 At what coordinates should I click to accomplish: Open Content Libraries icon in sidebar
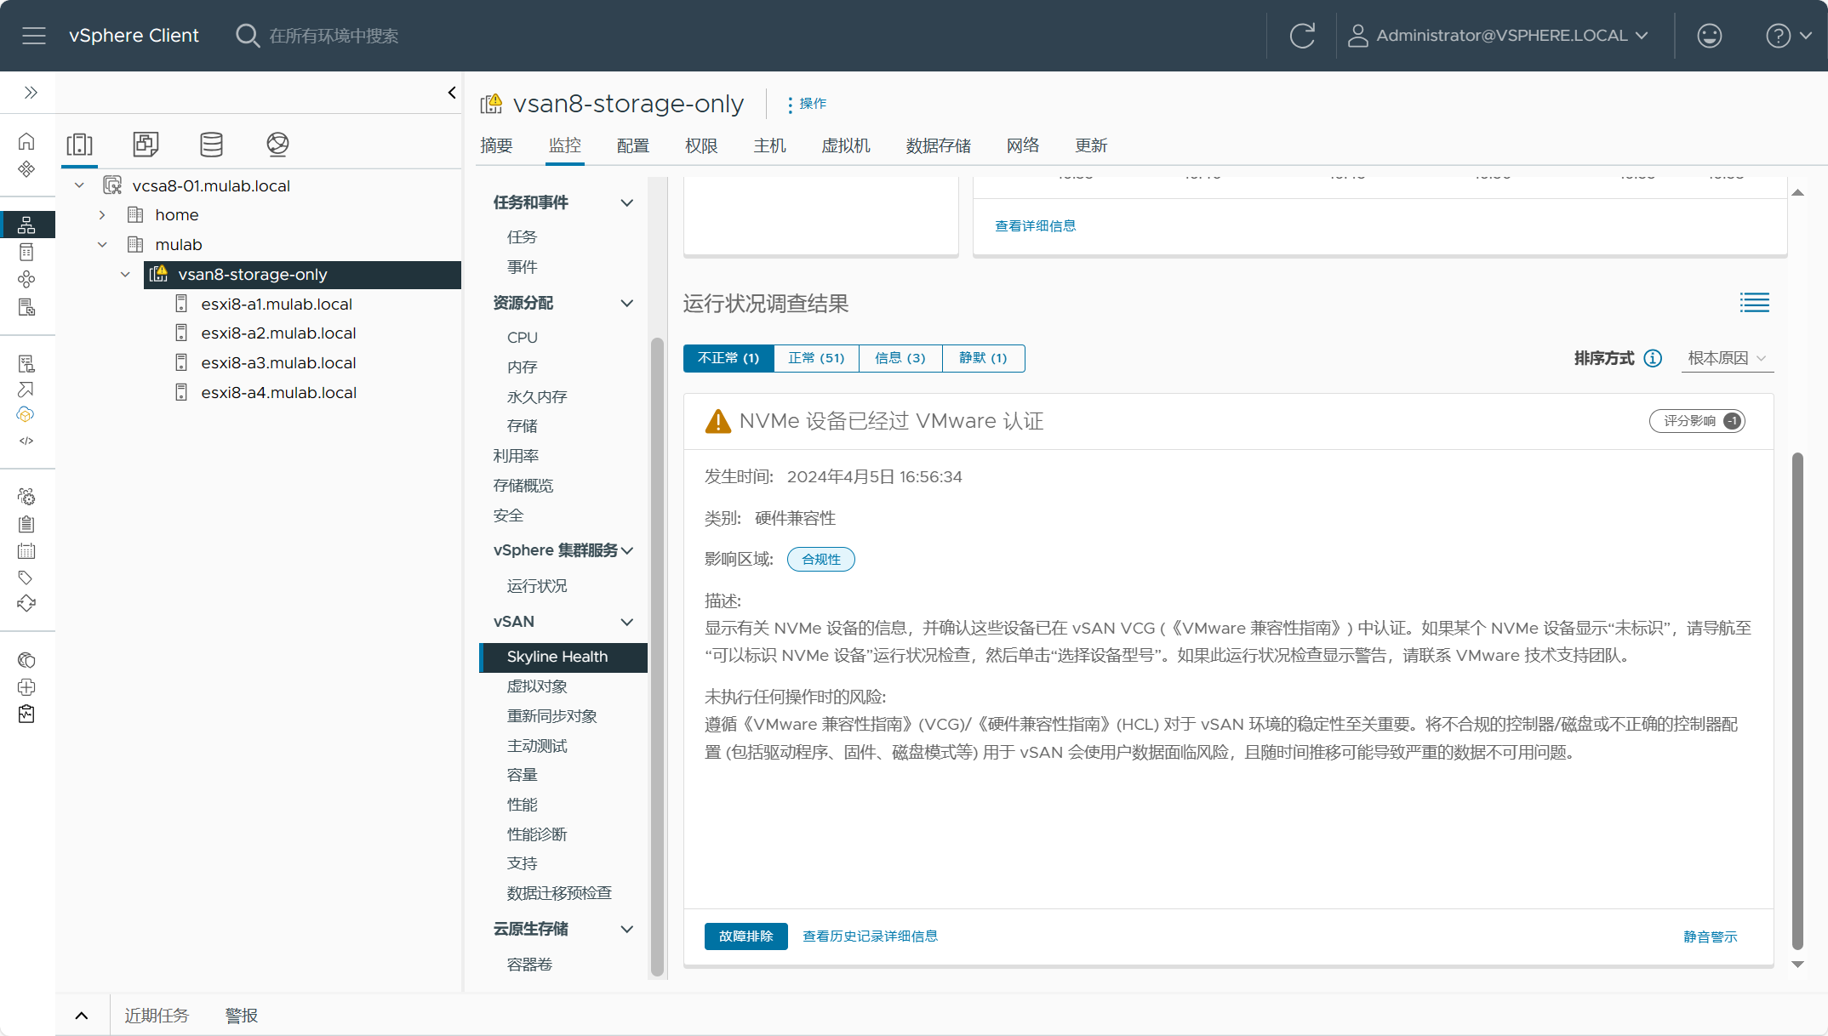[26, 252]
